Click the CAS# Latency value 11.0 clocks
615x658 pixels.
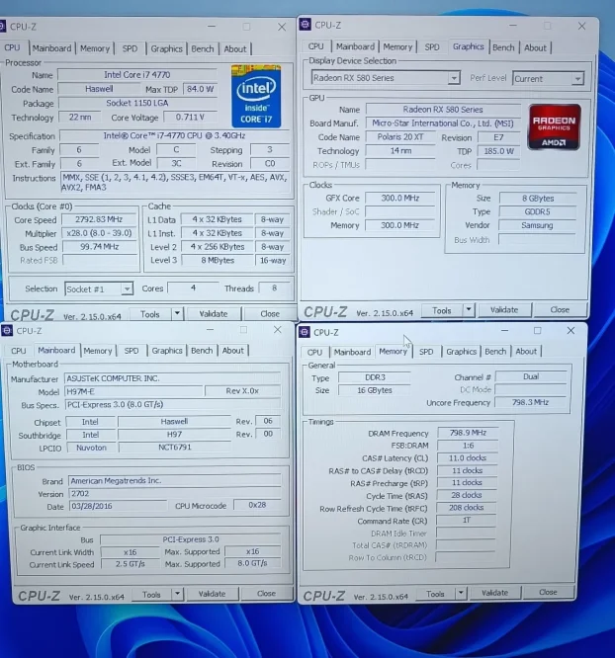[x=468, y=457]
